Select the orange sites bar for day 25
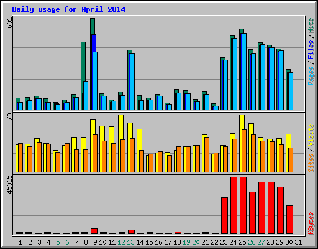 tap(244, 151)
